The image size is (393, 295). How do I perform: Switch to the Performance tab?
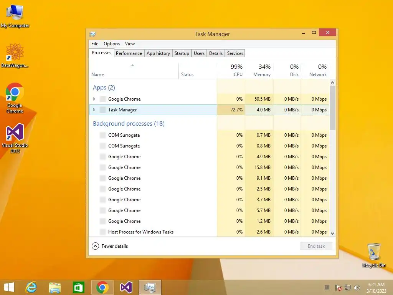[129, 53]
